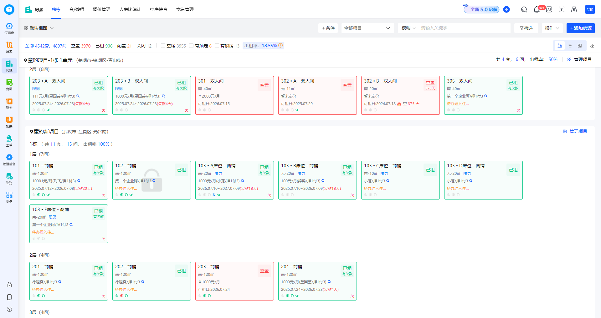Viewport: 601px width, 318px height.
Task: Switch to list view layout icon
Action: 570,46
